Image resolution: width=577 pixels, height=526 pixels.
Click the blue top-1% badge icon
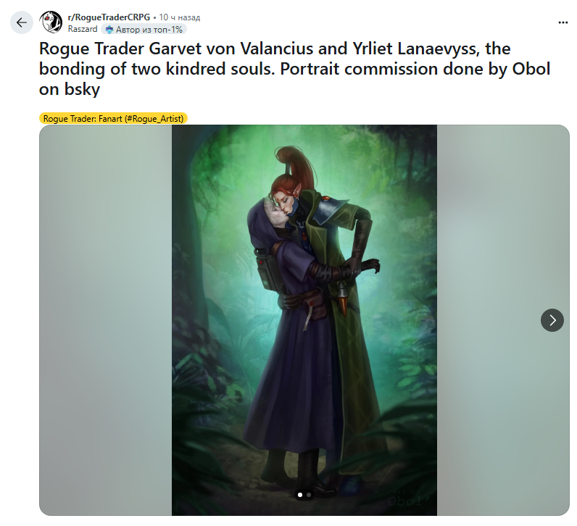[x=109, y=30]
